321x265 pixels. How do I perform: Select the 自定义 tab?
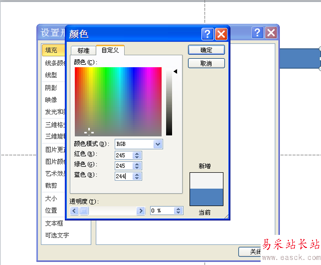[110, 50]
